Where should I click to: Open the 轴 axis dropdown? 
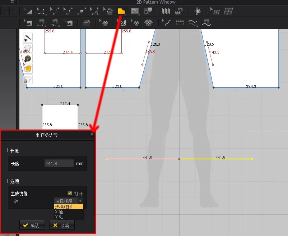[x=68, y=201]
